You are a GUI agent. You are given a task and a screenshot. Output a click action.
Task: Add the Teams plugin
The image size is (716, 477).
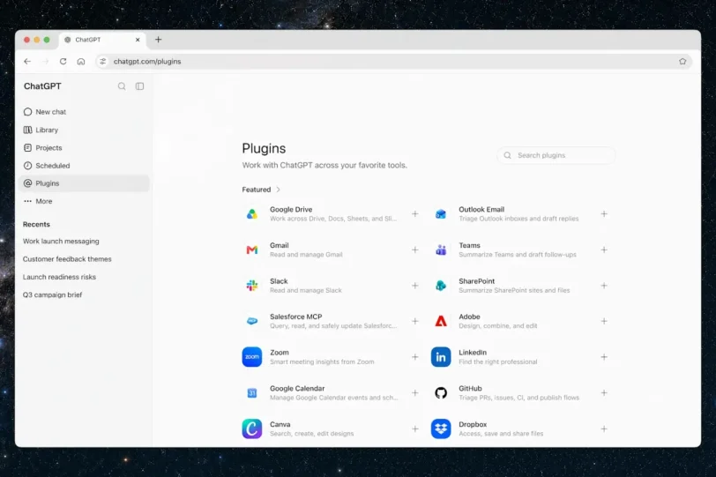604,250
